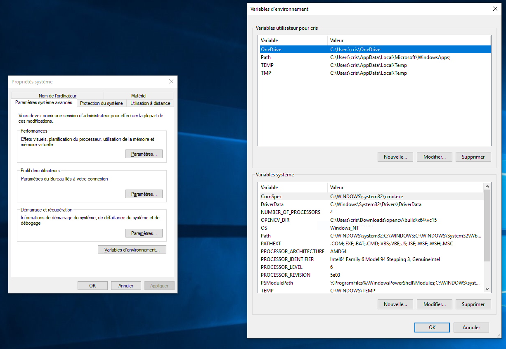Click the 5e03 value cell
This screenshot has width=506, height=349.
tap(336, 275)
